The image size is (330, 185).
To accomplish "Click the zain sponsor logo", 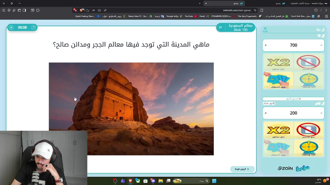I will click(285, 168).
